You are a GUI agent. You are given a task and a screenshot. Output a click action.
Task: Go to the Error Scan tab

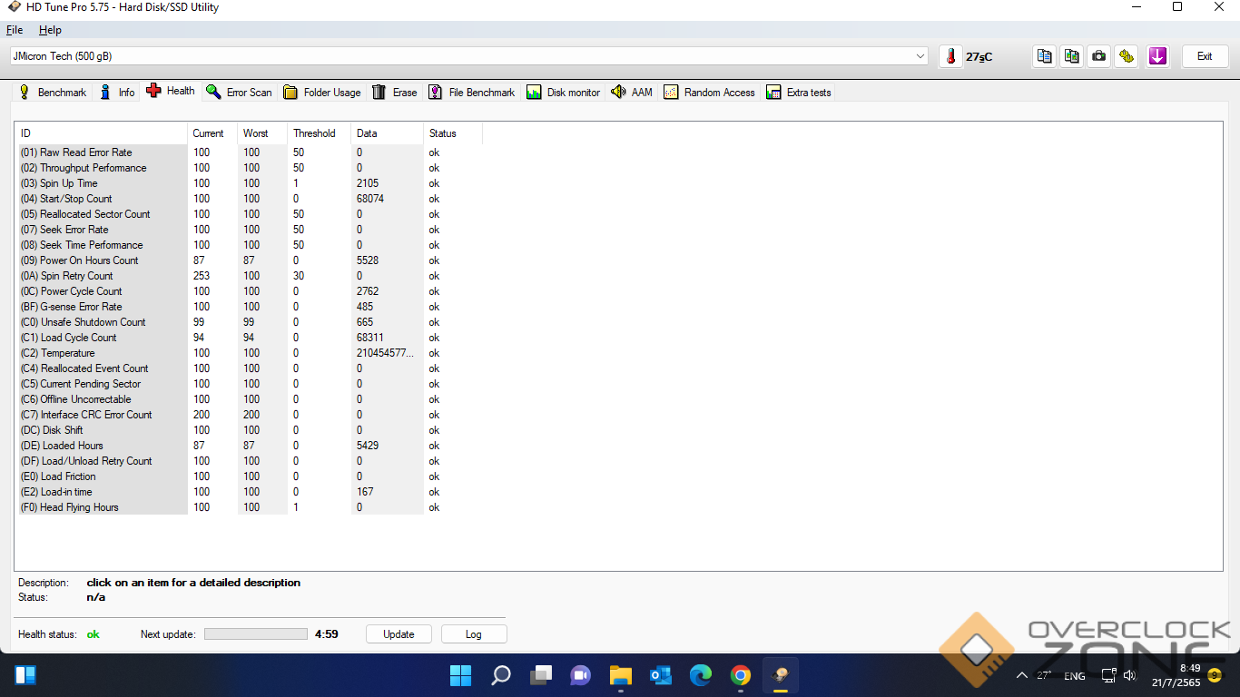tap(239, 93)
